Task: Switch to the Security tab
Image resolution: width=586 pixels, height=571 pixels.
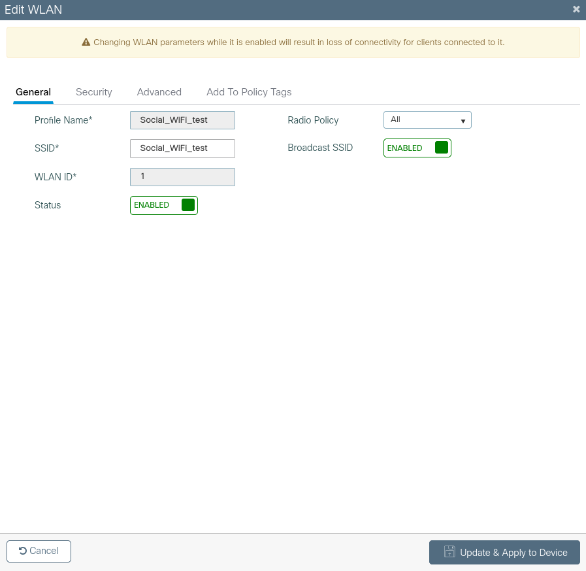Action: [94, 92]
